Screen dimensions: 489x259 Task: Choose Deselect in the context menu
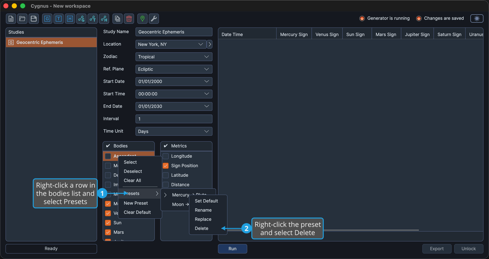[140, 172]
